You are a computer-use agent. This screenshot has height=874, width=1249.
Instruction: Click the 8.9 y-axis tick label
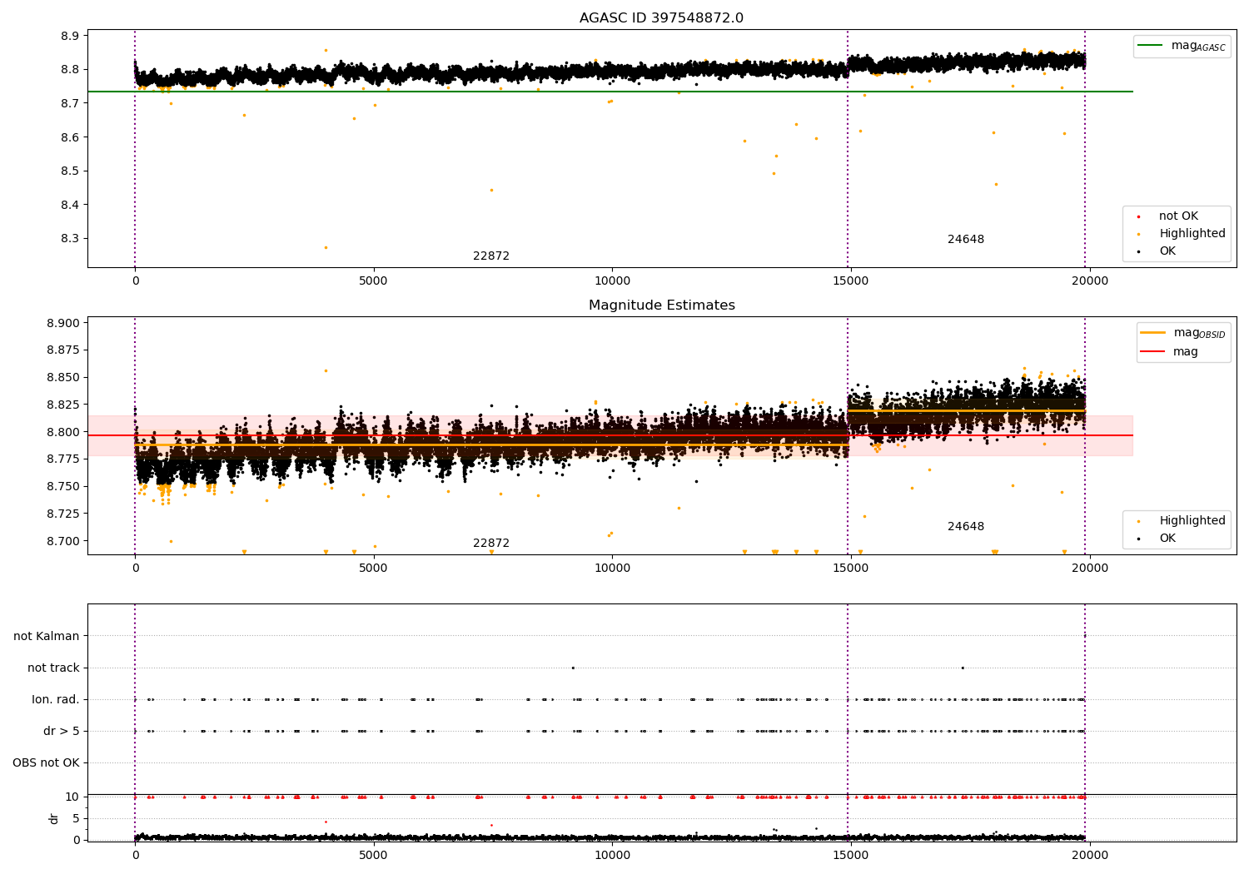click(70, 36)
